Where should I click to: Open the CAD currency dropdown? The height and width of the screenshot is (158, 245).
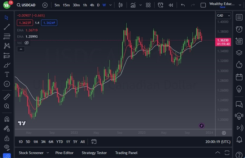(223, 16)
